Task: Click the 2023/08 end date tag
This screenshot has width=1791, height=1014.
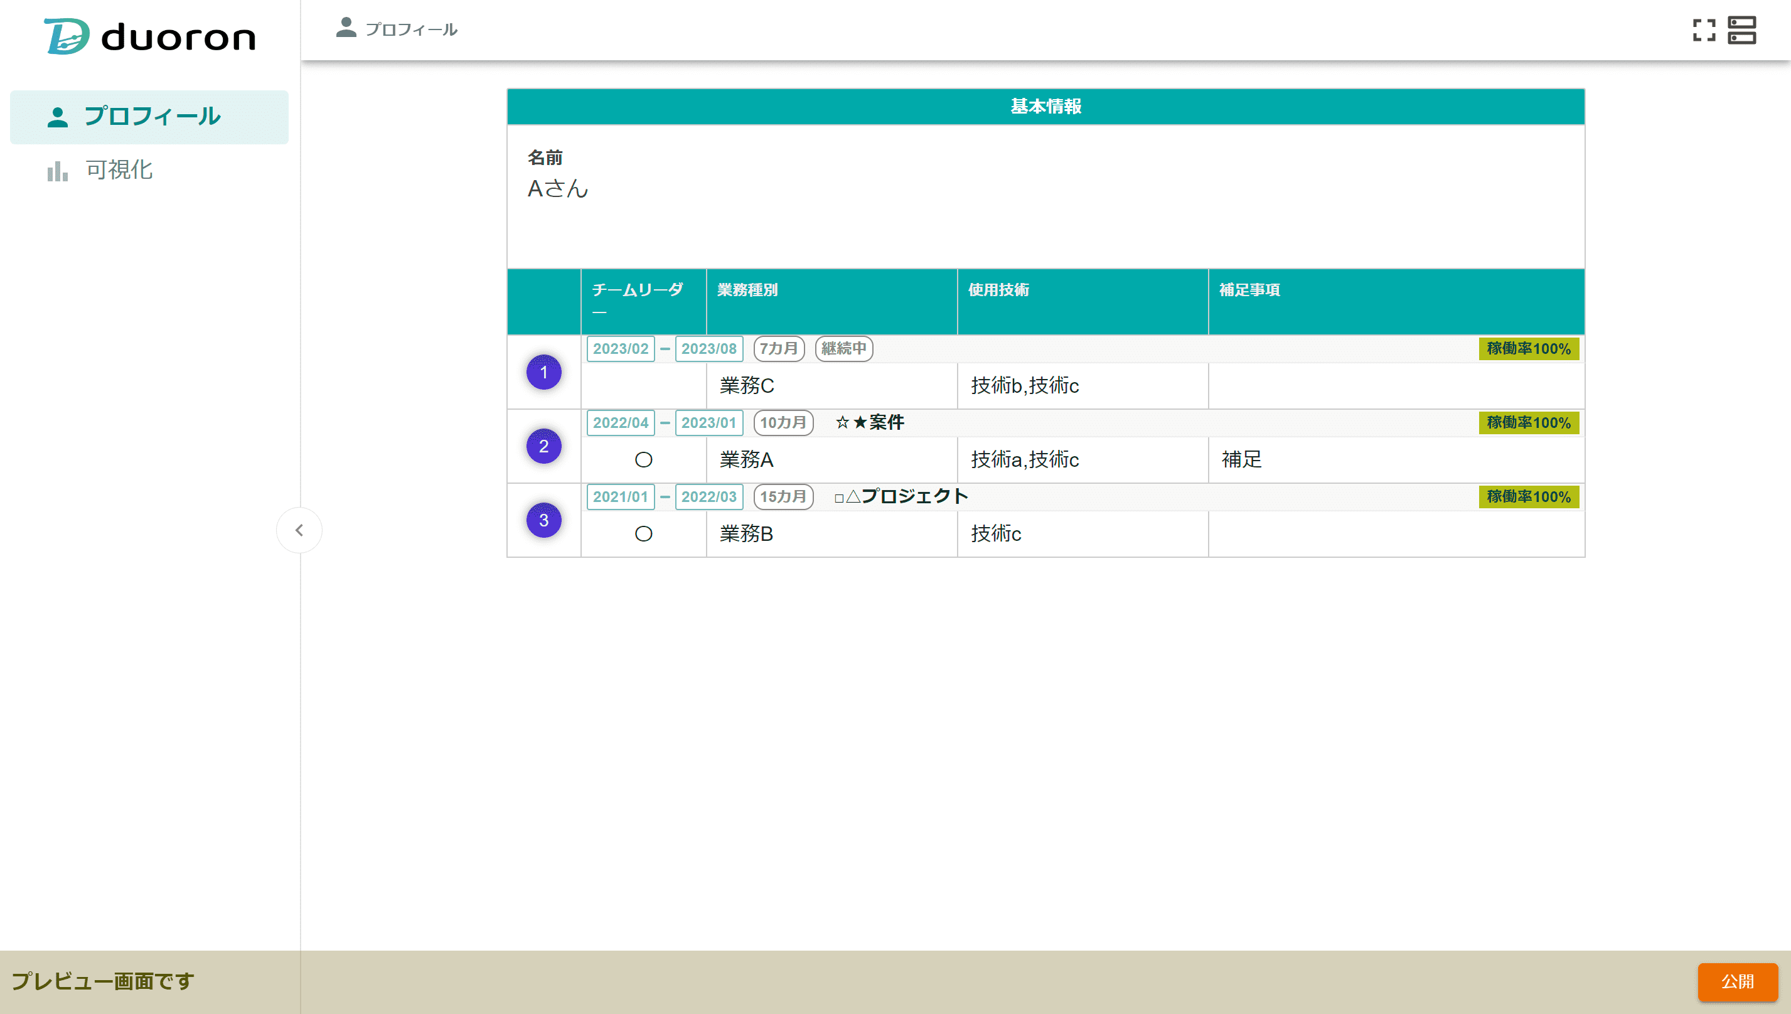Action: point(709,349)
